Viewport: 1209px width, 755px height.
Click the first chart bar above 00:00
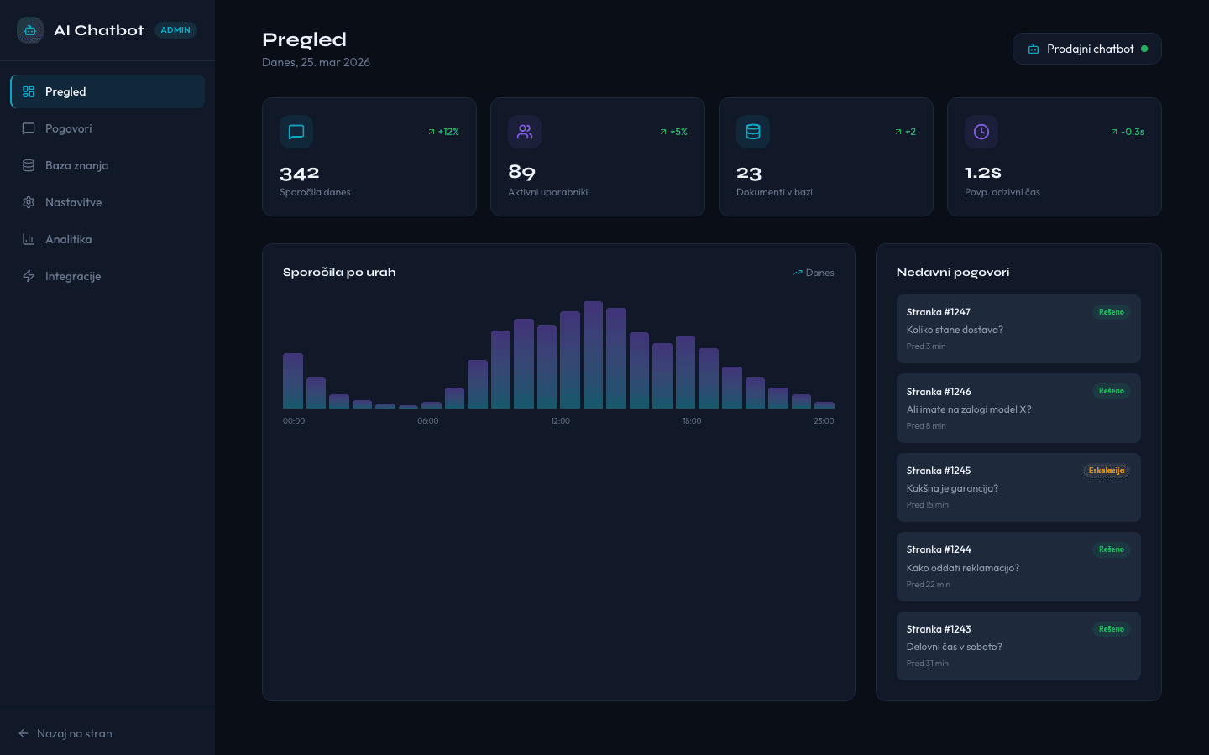coord(293,381)
